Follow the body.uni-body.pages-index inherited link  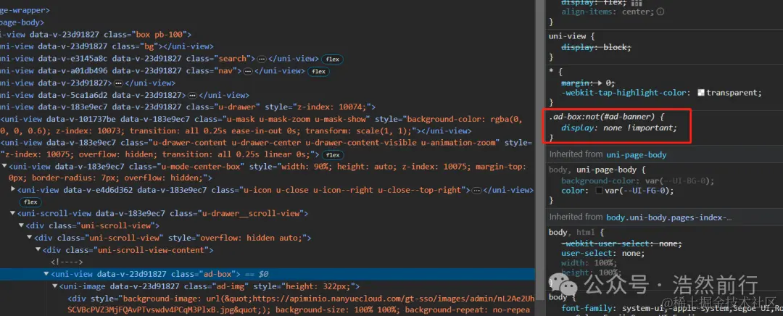click(x=668, y=217)
